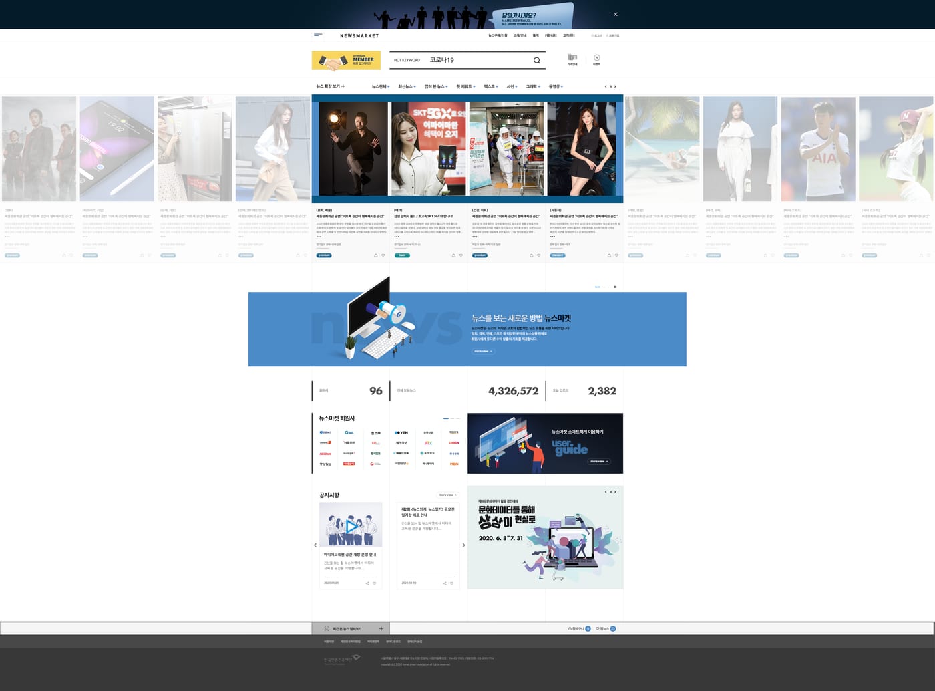The height and width of the screenshot is (691, 935).
Task: Open 고객센터 in top menu
Action: click(x=568, y=35)
